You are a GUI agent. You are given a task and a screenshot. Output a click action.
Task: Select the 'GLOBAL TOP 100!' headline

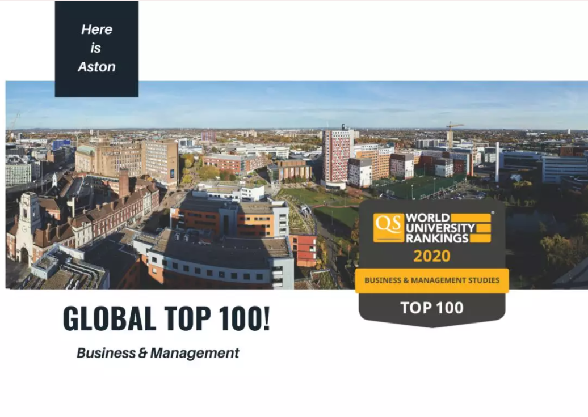(166, 318)
